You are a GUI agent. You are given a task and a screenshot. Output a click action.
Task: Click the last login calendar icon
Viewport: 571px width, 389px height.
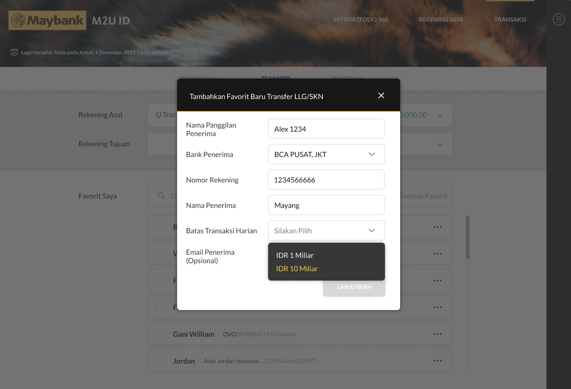[14, 52]
